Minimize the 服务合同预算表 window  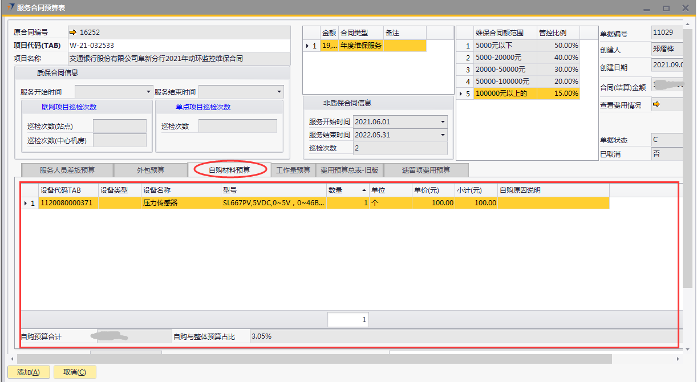pyautogui.click(x=646, y=8)
